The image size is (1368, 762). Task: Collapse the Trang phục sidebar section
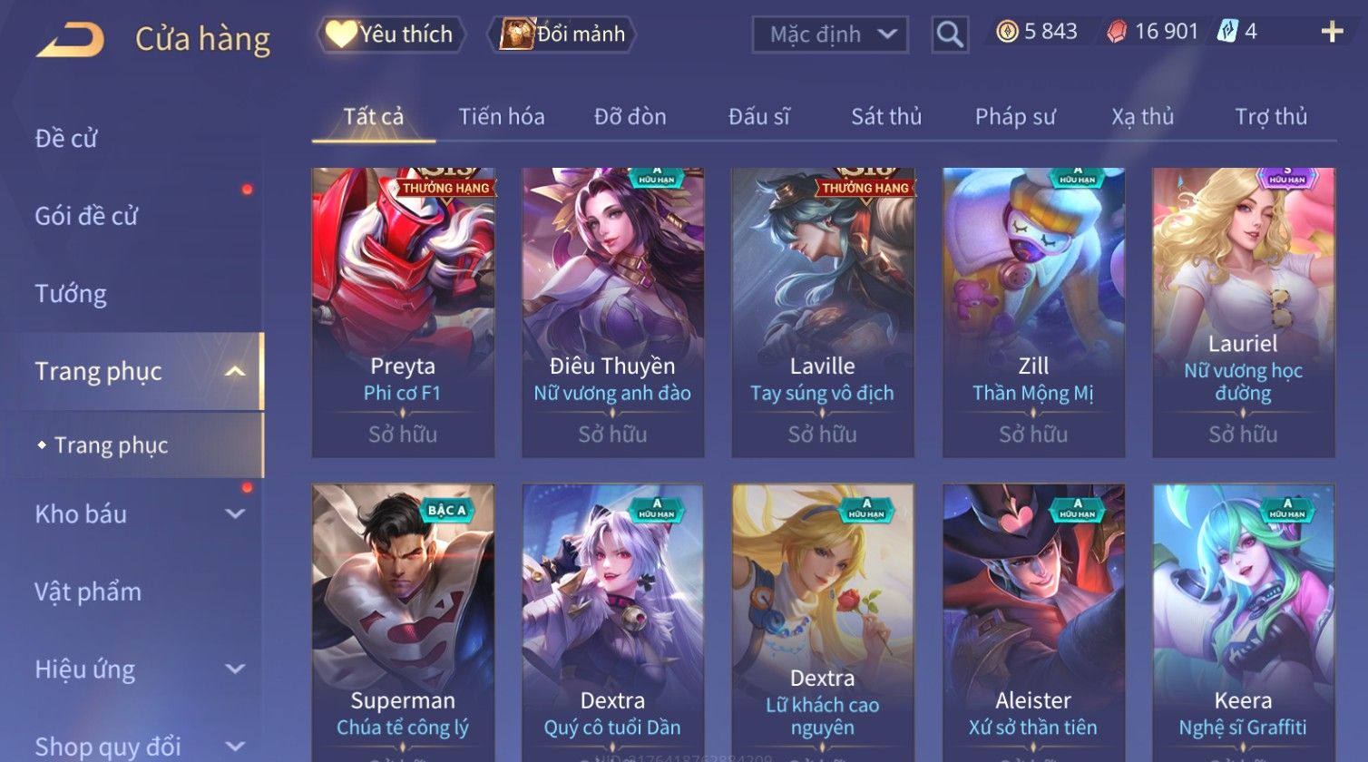(x=235, y=372)
